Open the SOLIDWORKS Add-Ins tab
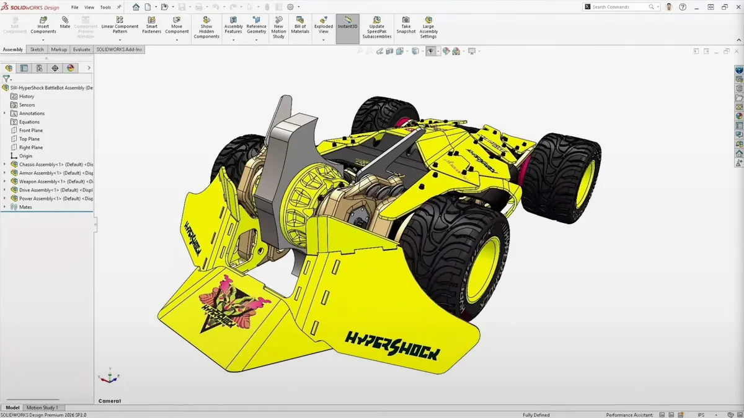The height and width of the screenshot is (418, 744). [119, 50]
